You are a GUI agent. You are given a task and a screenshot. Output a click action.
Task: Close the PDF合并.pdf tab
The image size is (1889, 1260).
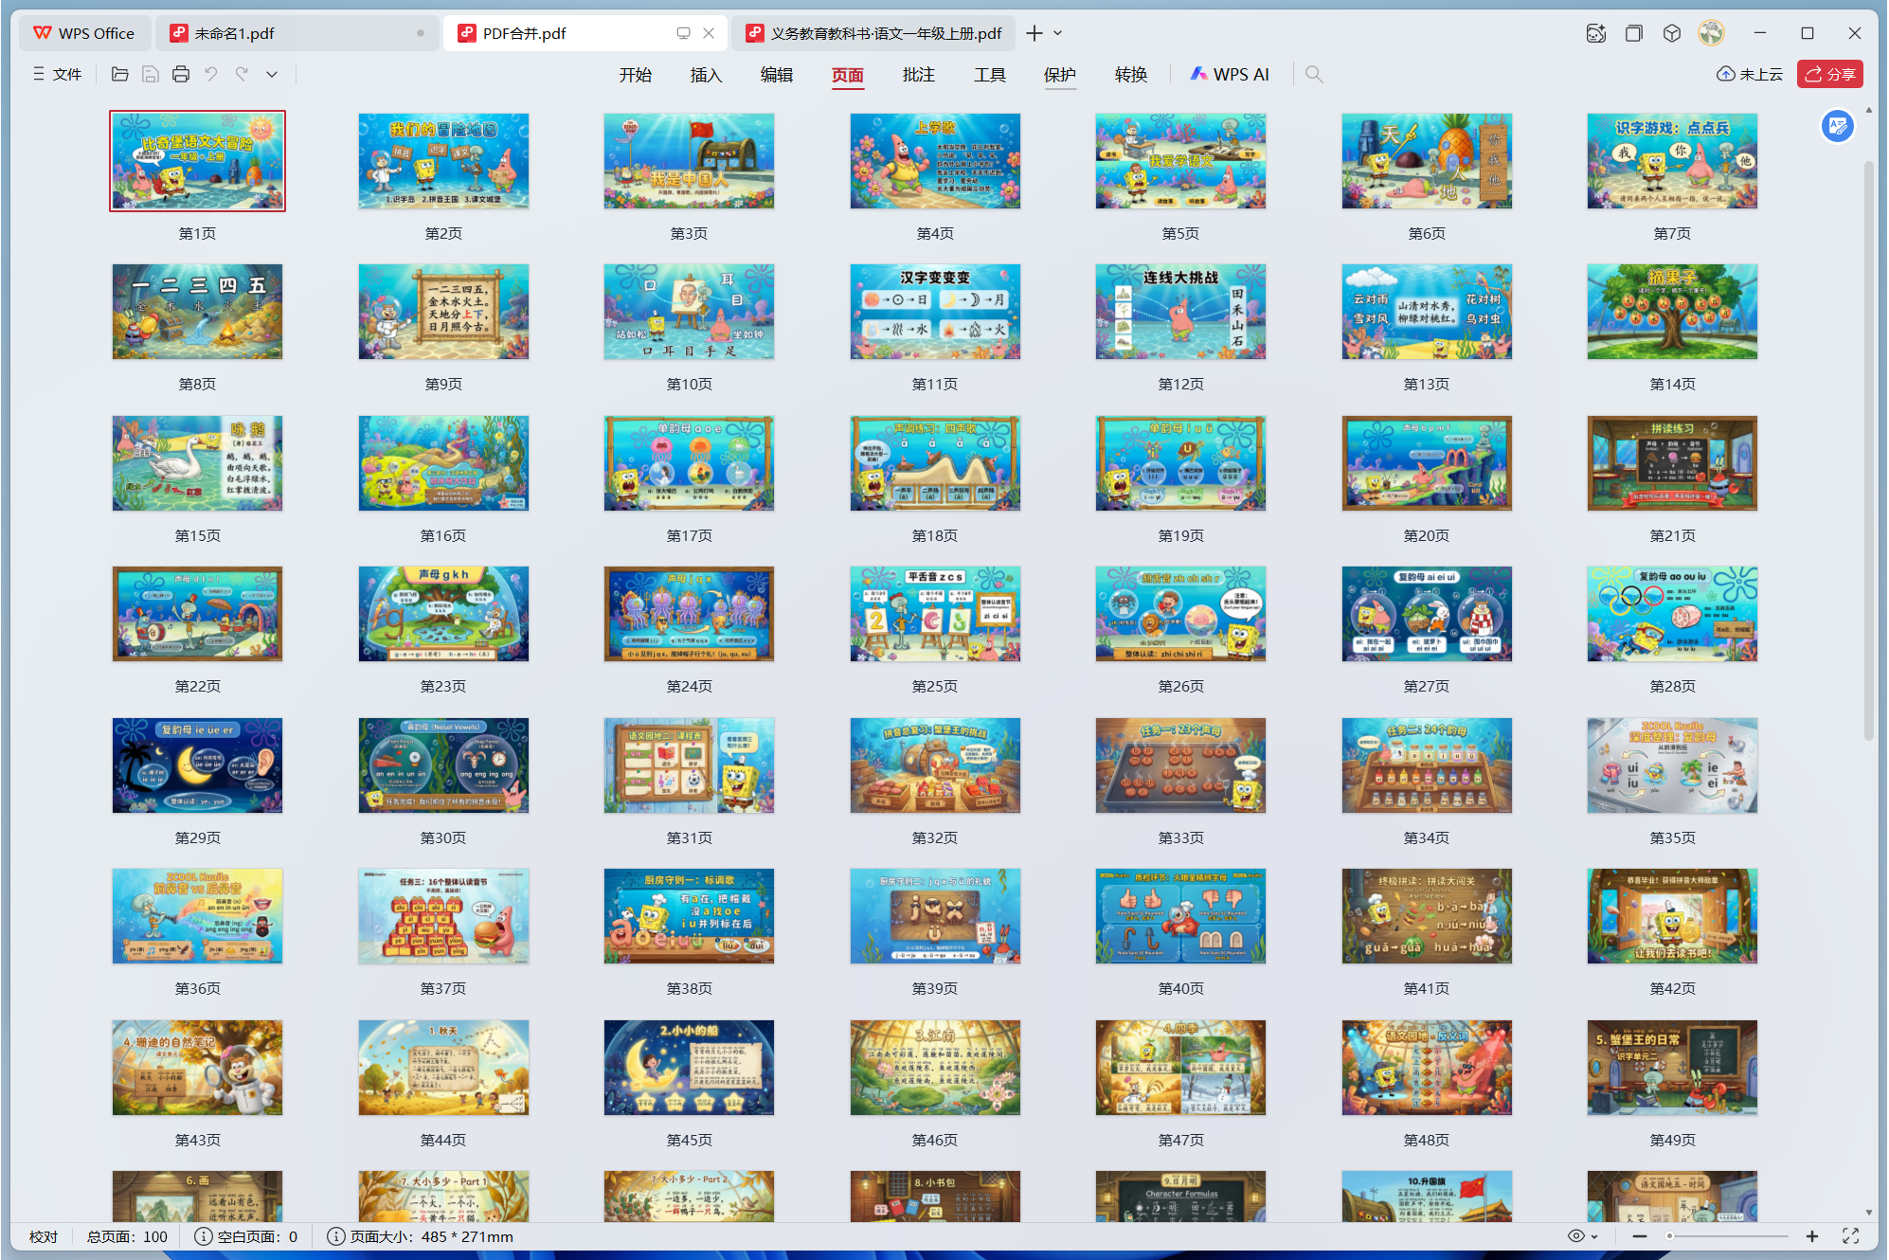click(x=709, y=33)
